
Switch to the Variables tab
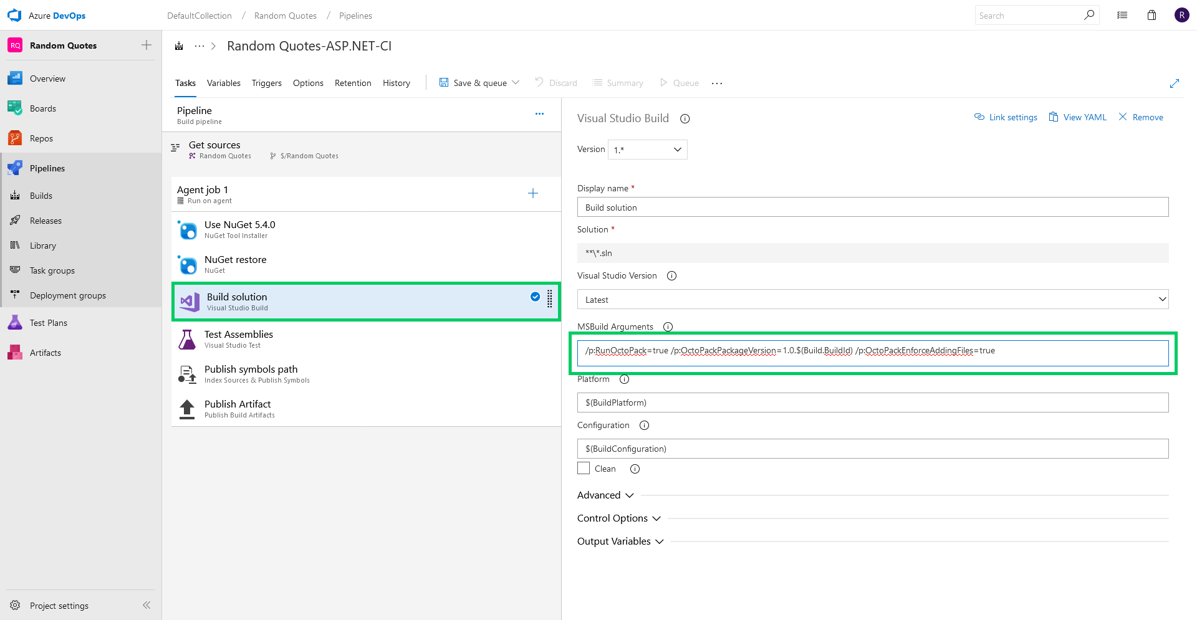click(224, 83)
